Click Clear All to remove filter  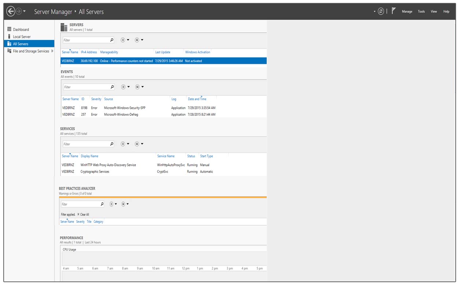coord(83,215)
